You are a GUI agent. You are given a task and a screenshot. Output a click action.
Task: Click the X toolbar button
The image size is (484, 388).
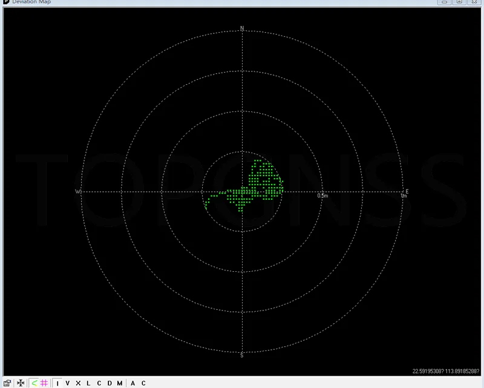tap(78, 383)
